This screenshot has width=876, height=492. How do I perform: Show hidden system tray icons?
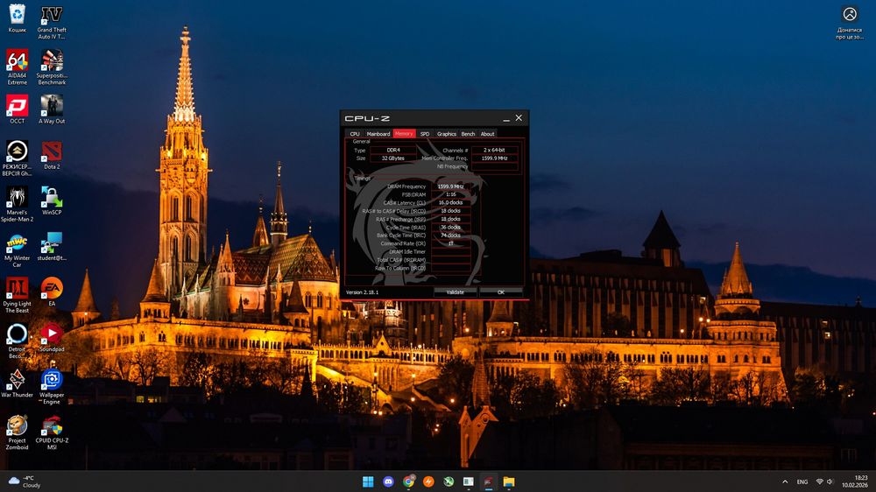[785, 481]
